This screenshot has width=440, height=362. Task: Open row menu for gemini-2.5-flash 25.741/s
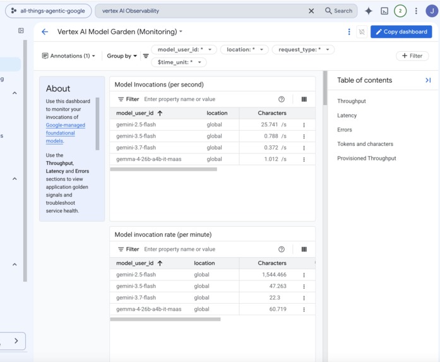point(304,125)
